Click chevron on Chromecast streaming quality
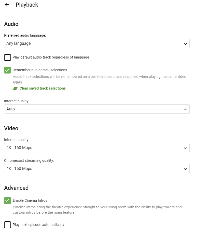This screenshot has width=222, height=232. coord(185,169)
